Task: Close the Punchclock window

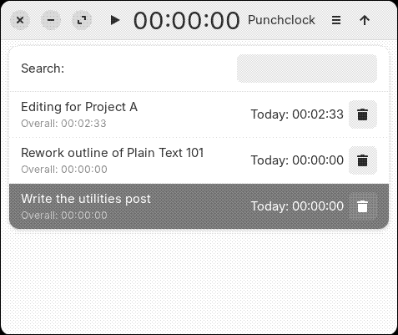Action: [20, 20]
